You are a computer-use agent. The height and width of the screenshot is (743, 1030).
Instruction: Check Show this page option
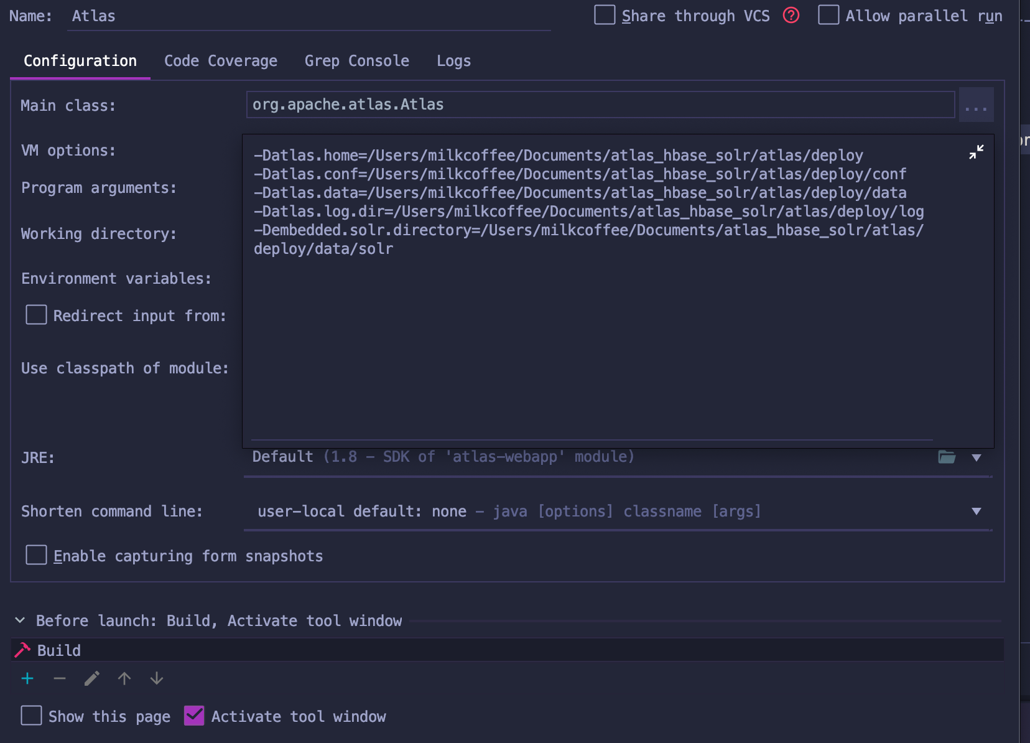31,716
